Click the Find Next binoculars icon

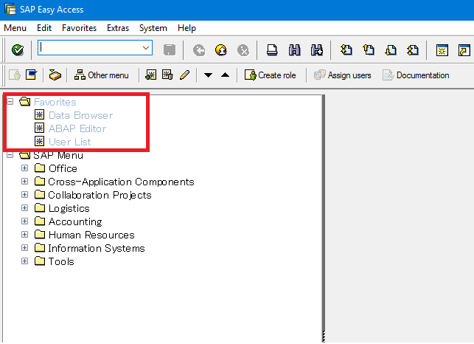[317, 50]
